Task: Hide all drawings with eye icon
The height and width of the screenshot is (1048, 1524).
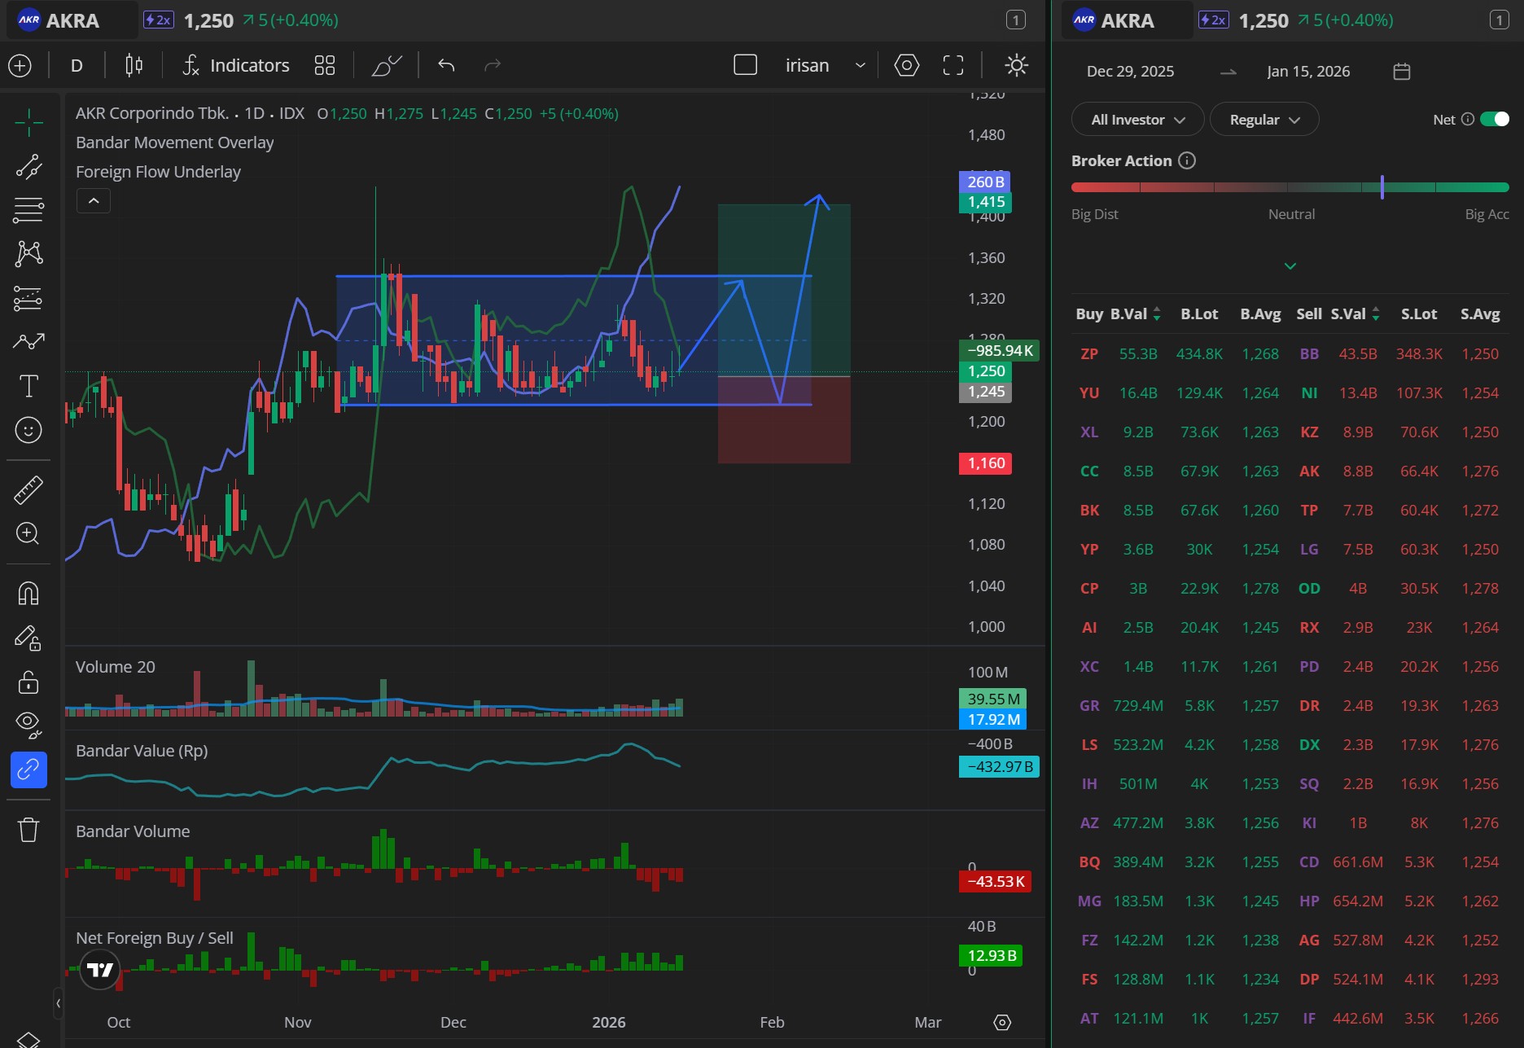Action: point(28,723)
